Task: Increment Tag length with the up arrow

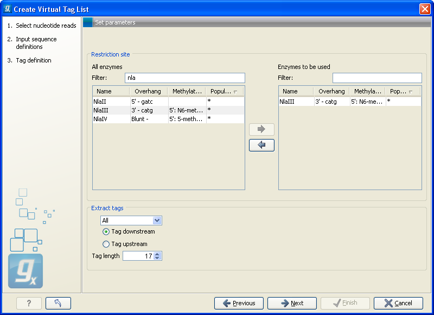Action: [x=156, y=254]
